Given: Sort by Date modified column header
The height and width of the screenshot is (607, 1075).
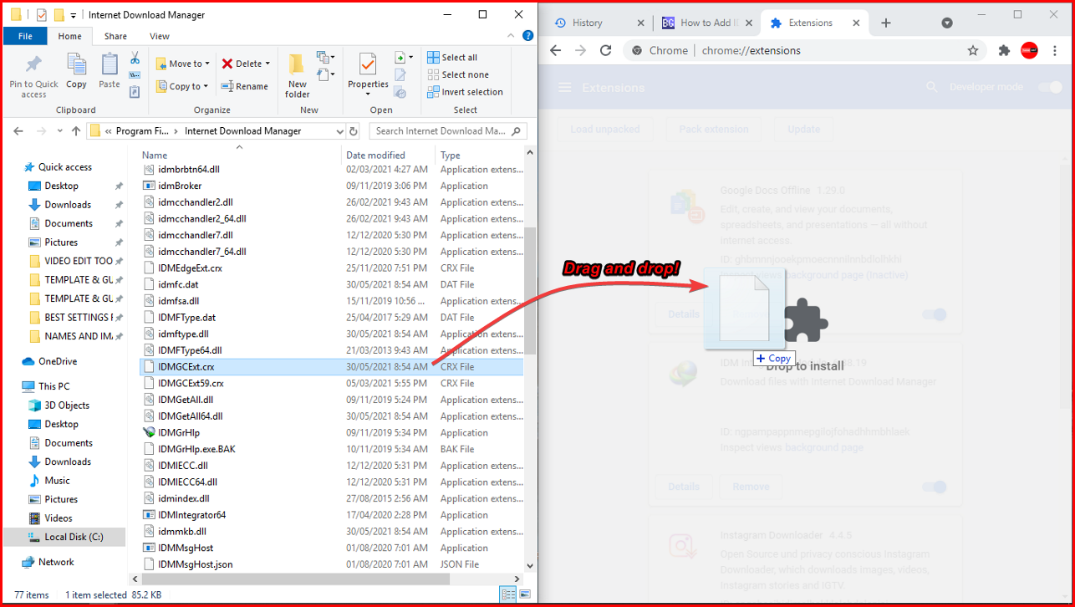Looking at the screenshot, I should (376, 155).
